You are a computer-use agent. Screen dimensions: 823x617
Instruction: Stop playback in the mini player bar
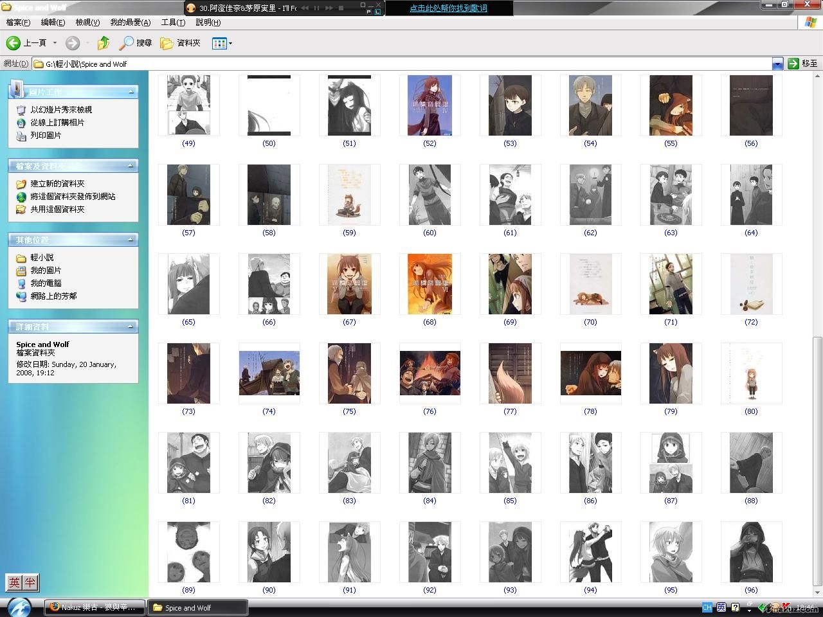pyautogui.click(x=341, y=8)
